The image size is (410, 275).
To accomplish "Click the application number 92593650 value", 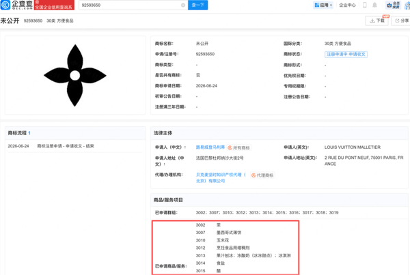I will (x=205, y=54).
